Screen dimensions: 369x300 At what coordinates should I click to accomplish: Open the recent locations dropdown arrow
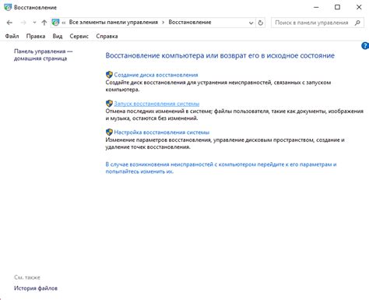point(34,23)
